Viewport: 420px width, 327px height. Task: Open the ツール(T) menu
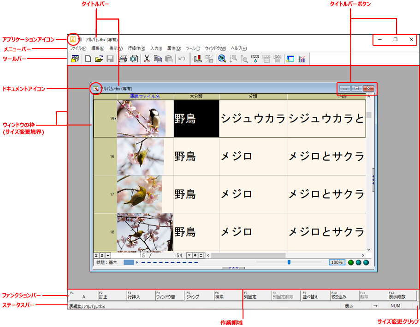pyautogui.click(x=193, y=48)
